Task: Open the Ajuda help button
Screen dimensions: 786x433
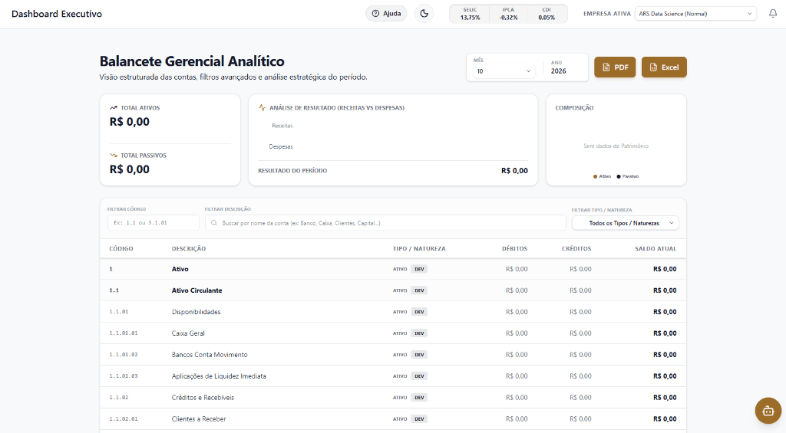Action: [386, 14]
